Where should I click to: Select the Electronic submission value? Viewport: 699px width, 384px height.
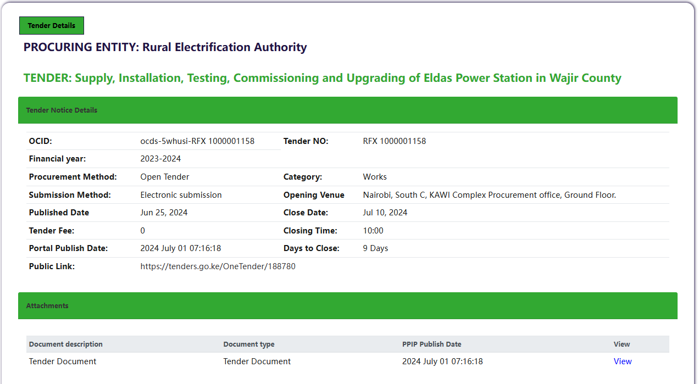coord(181,195)
